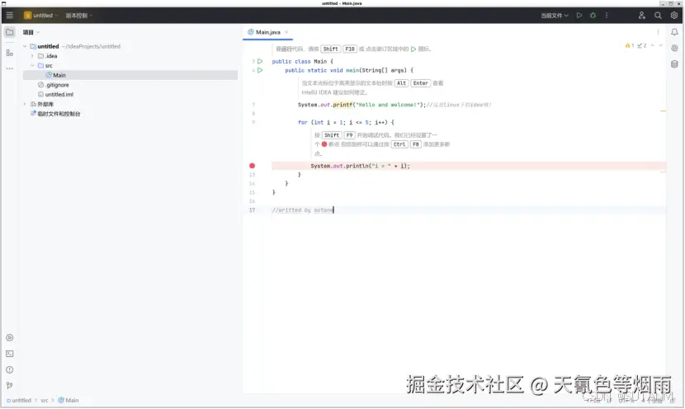Open editor tab options menu
The height and width of the screenshot is (409, 685).
[x=658, y=32]
